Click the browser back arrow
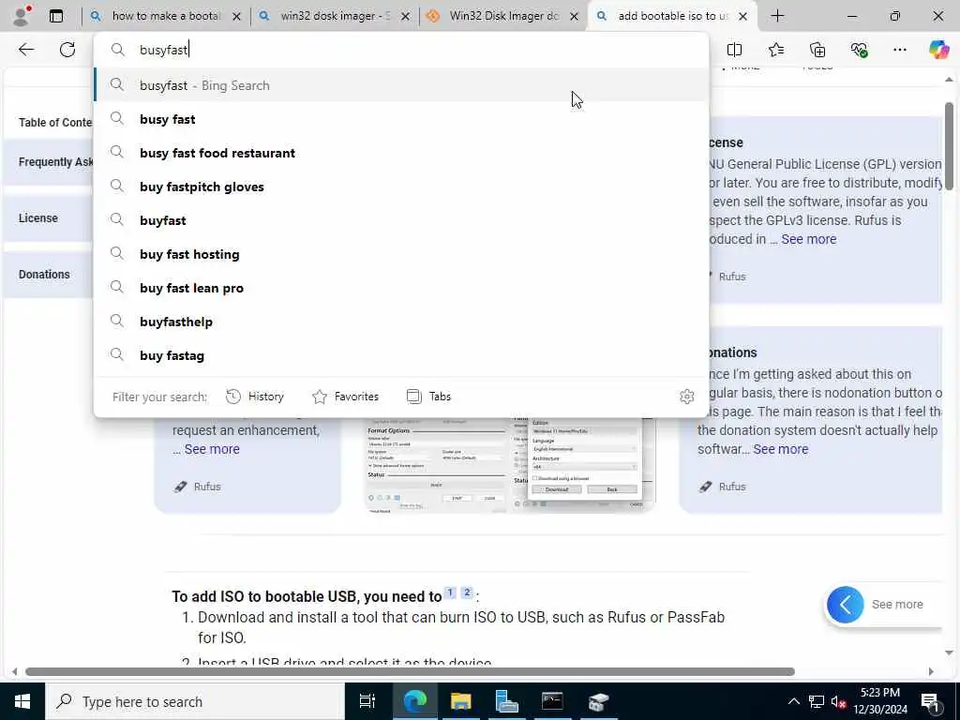The width and height of the screenshot is (960, 720). pos(26,50)
